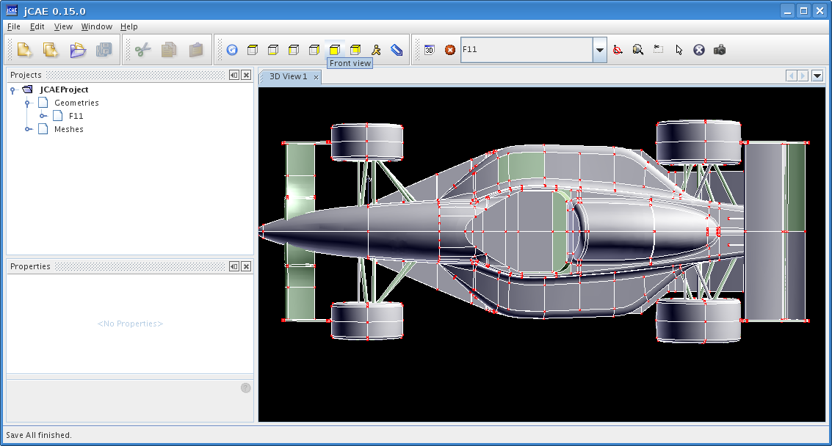832x446 pixels.
Task: Open the View menu
Action: coord(63,26)
